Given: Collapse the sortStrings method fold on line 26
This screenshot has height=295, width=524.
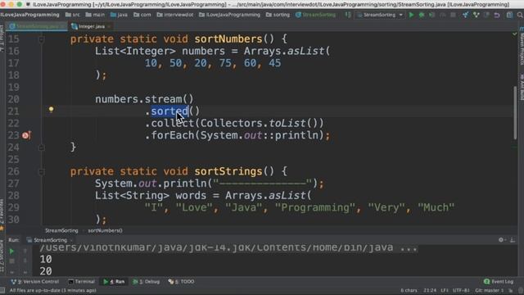Looking at the screenshot, I should (42, 171).
